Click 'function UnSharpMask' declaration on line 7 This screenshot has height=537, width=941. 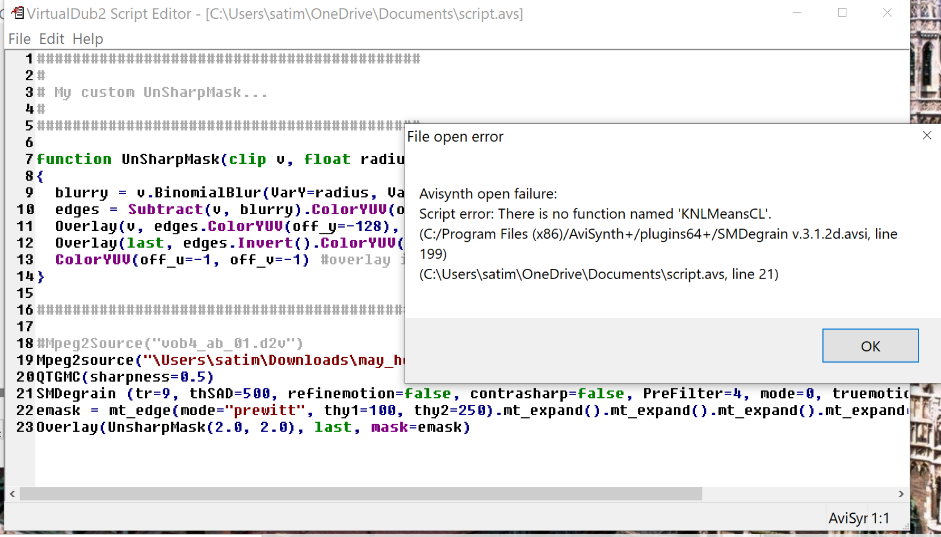[220, 159]
